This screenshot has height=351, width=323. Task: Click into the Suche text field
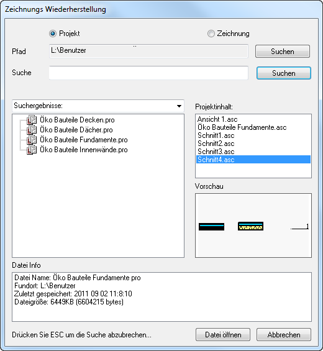coord(148,73)
